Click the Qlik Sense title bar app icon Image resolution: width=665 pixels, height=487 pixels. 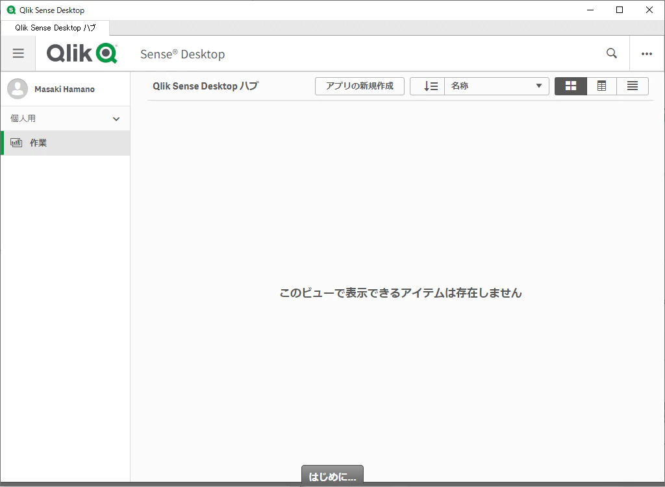(x=12, y=10)
